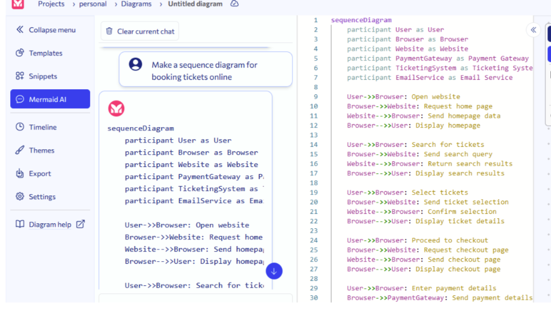Click 'User->>Browser: Enter payment details' line
The image size is (551, 313).
pos(422,288)
